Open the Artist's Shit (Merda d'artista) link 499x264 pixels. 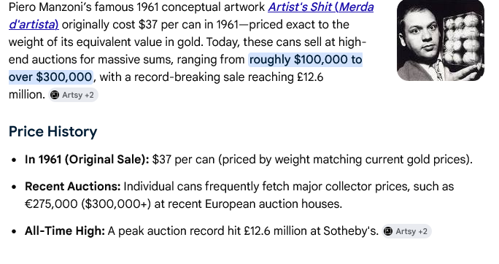[x=321, y=7]
